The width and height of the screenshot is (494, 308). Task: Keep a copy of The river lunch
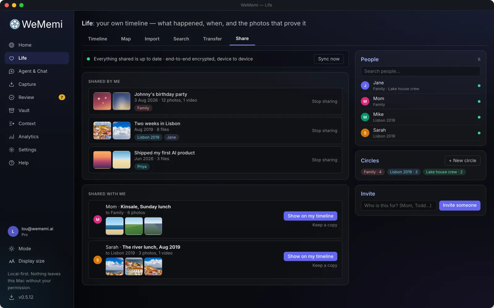[324, 265]
